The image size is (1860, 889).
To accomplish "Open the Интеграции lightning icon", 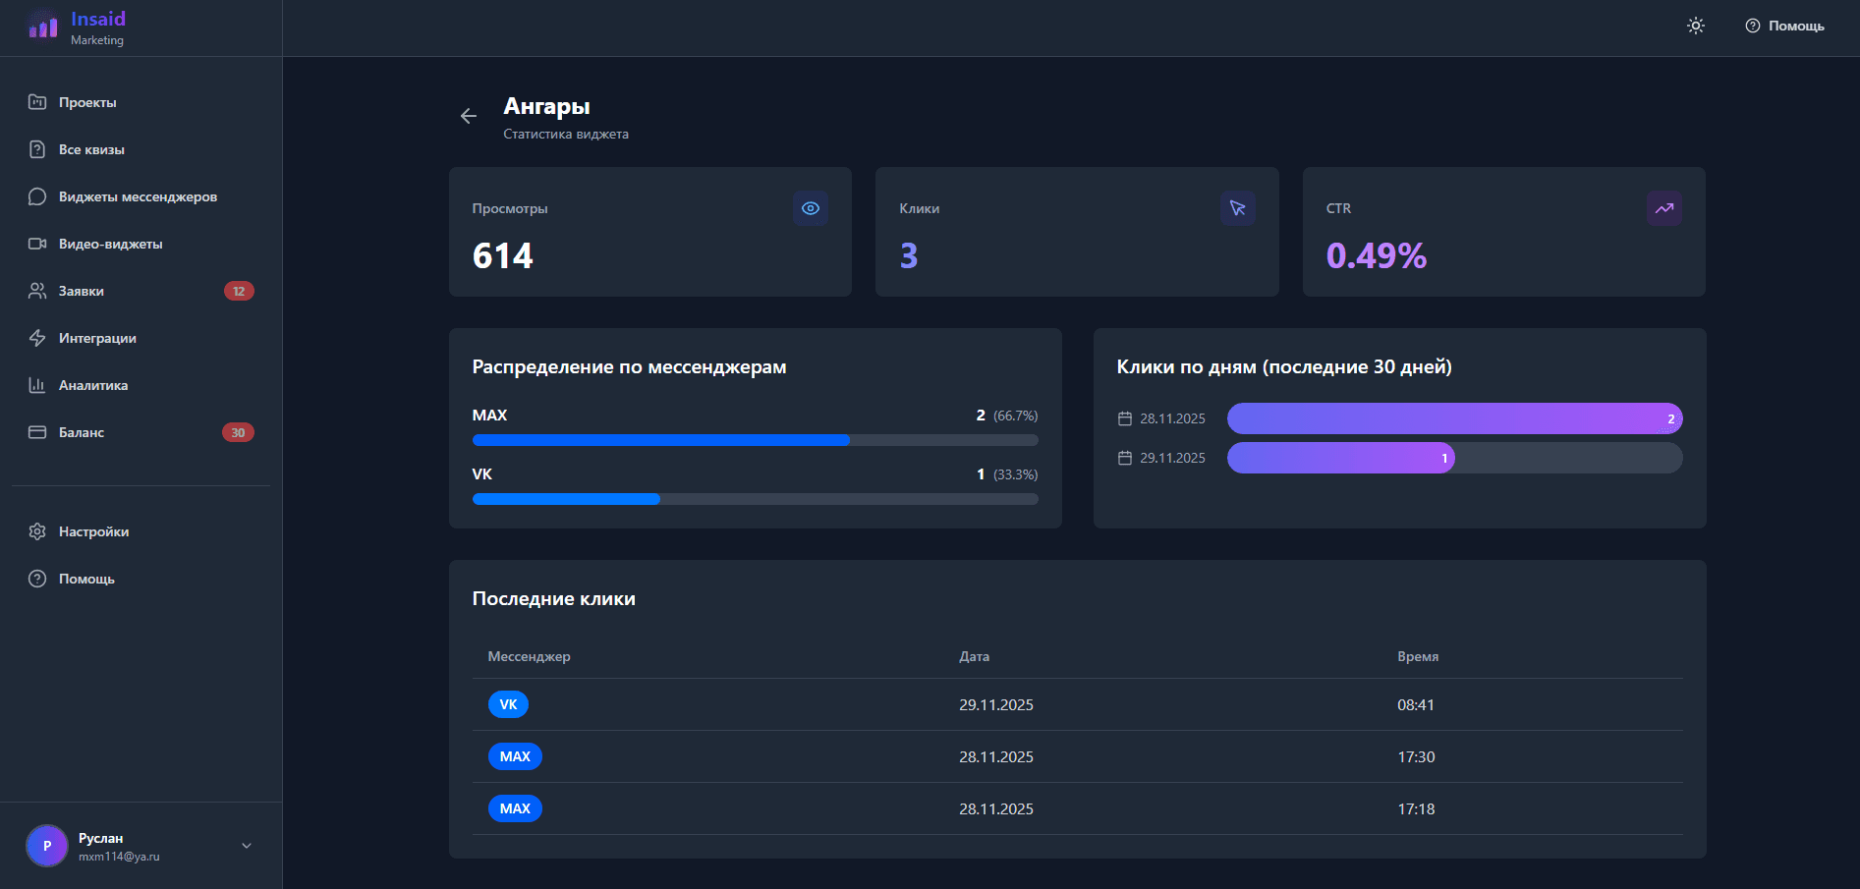I will (37, 338).
